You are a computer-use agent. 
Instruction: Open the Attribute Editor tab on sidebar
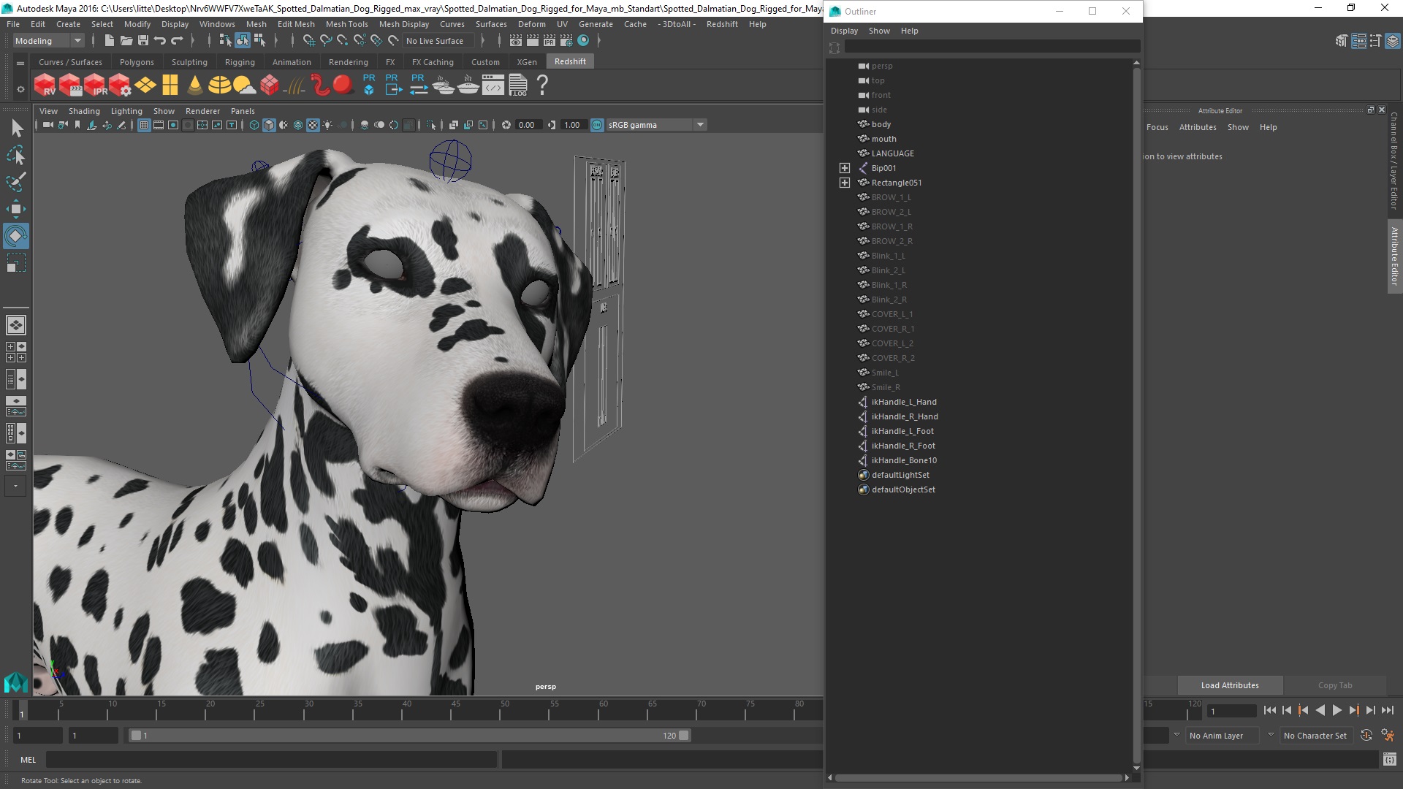click(x=1394, y=256)
